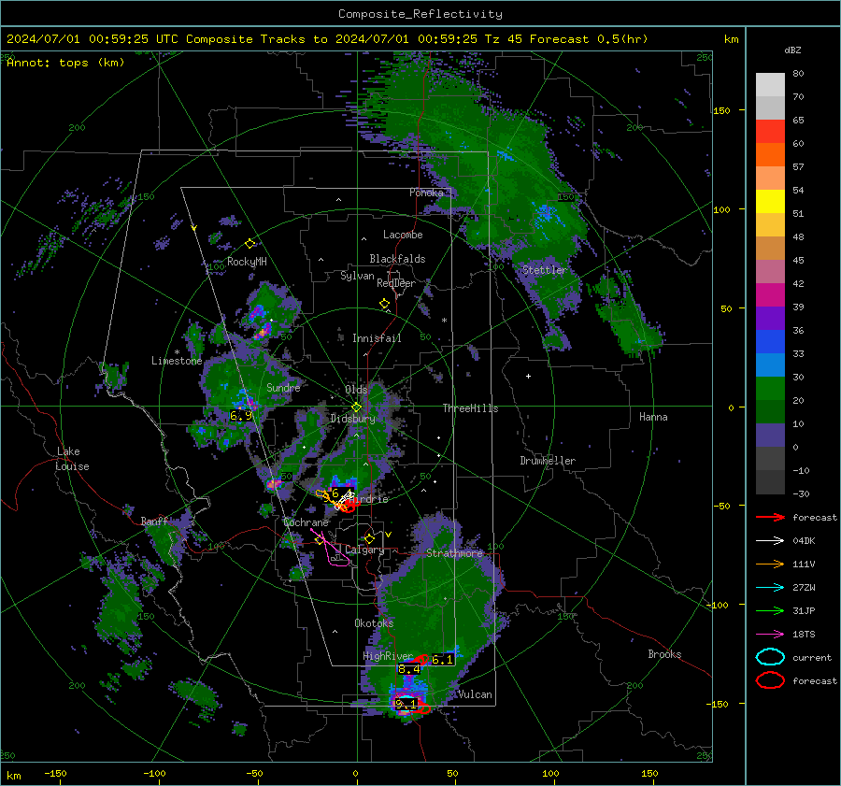Screen dimensions: 841x786
Task: Select the light blue 30-33 dBZ band
Action: click(770, 364)
